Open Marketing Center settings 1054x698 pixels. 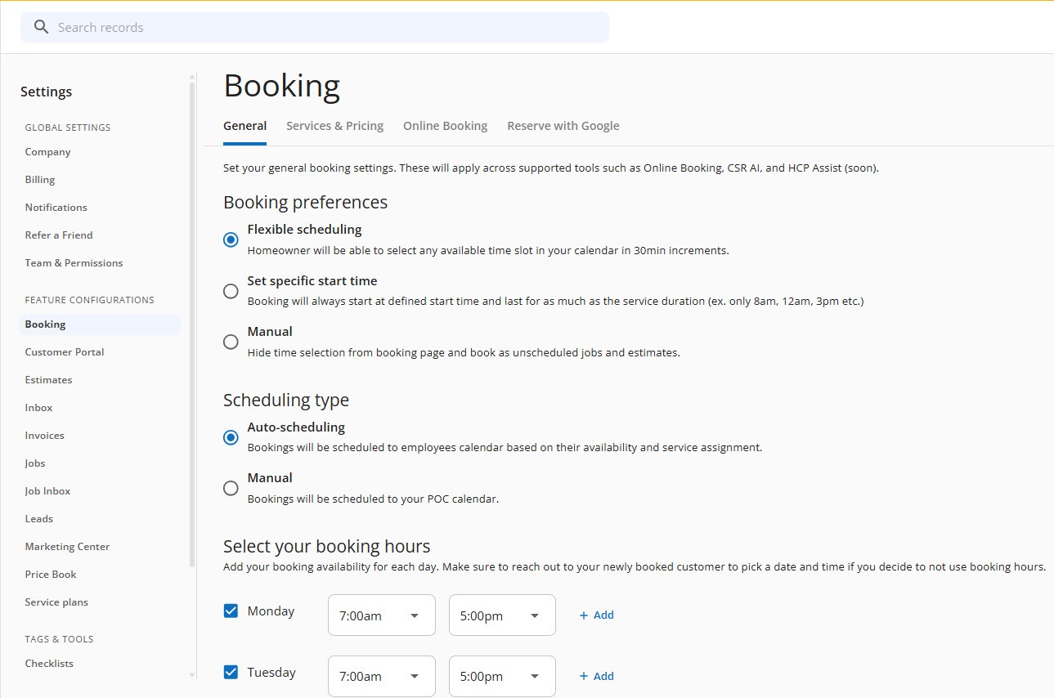click(x=67, y=547)
